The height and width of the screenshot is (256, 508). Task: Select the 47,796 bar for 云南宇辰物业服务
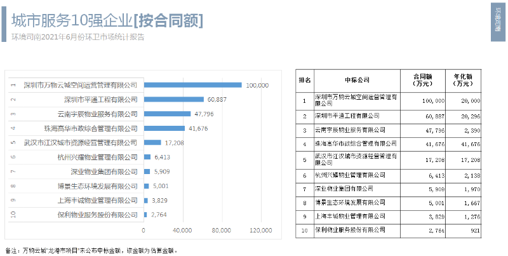point(168,114)
